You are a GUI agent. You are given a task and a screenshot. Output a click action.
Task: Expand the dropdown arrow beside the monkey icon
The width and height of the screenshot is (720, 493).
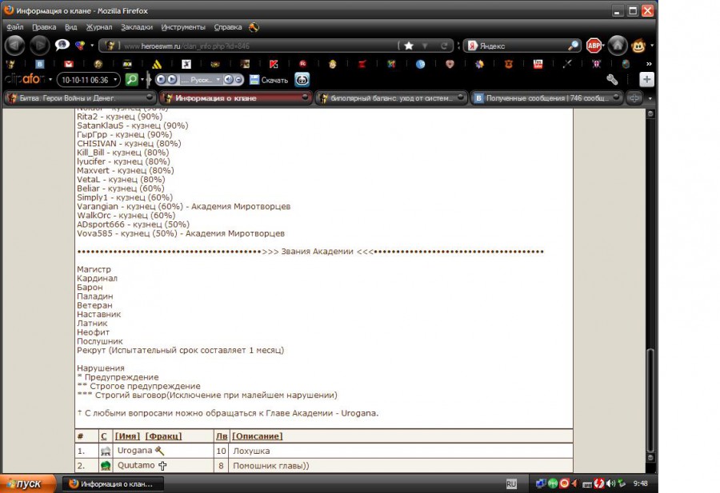(652, 46)
